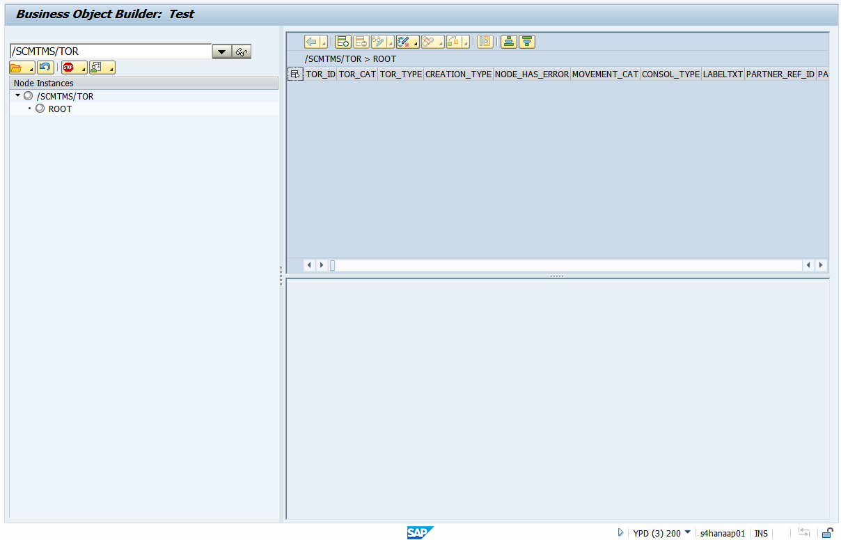Screen dimensions: 841x540
Task: Open the system YPD (3) 200 dropdown
Action: point(688,533)
